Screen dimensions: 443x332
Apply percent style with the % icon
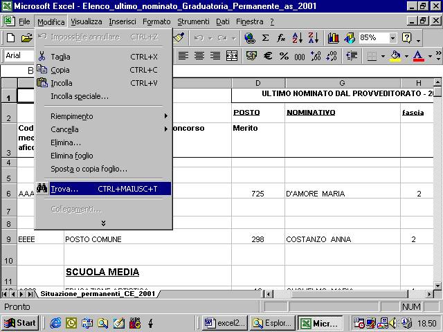pos(283,56)
